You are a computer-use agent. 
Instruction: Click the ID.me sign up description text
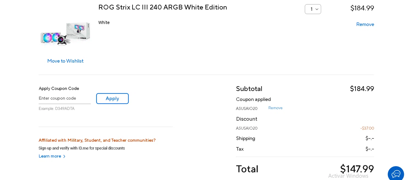pos(82,148)
